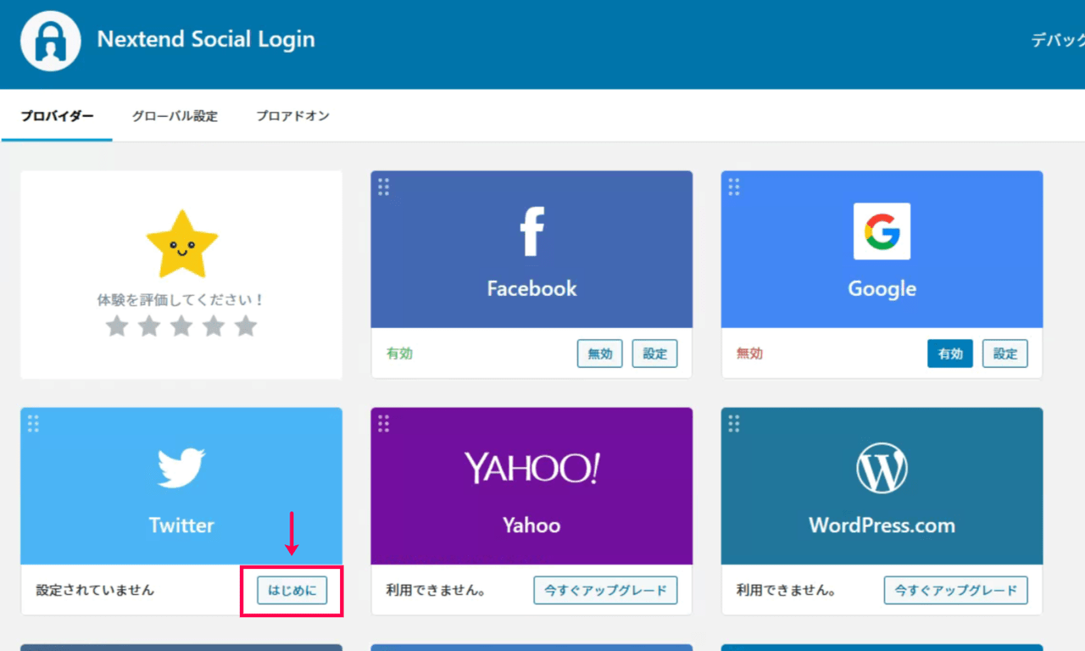Click Yahoo's 今すぐアップグレード button

coord(605,590)
